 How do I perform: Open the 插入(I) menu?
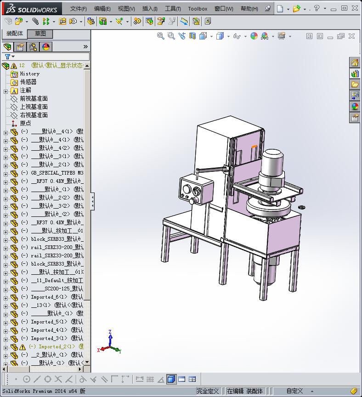(x=150, y=9)
